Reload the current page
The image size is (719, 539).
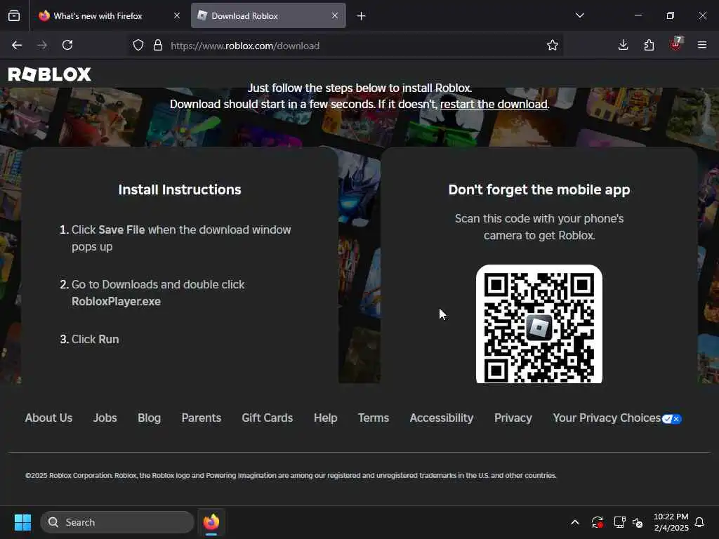coord(67,45)
